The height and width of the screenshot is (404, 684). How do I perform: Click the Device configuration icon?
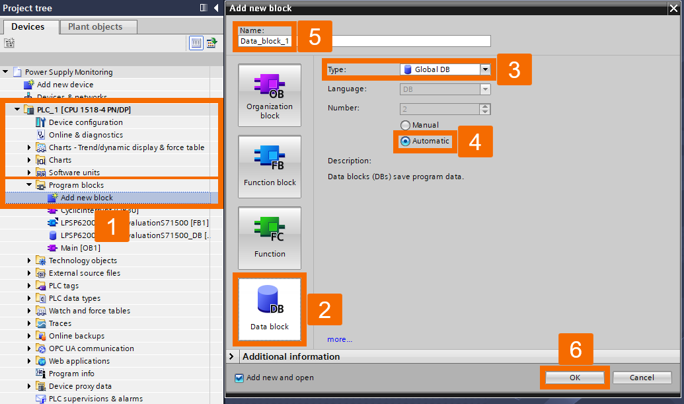tap(40, 122)
